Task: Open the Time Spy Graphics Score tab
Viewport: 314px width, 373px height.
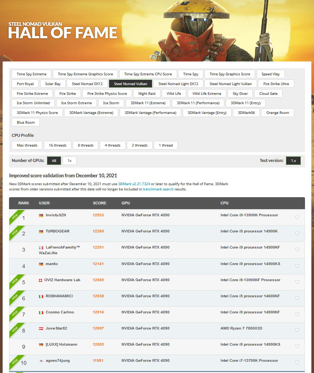Action: pos(230,74)
